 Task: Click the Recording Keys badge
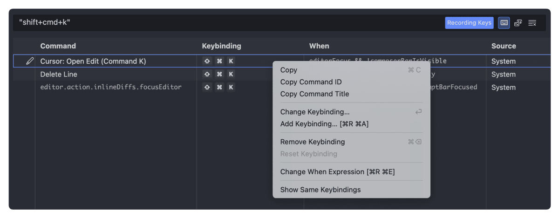click(x=469, y=23)
